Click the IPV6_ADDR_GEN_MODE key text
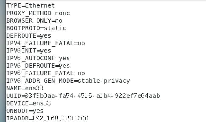The height and width of the screenshot is (122, 206). coord(40,81)
